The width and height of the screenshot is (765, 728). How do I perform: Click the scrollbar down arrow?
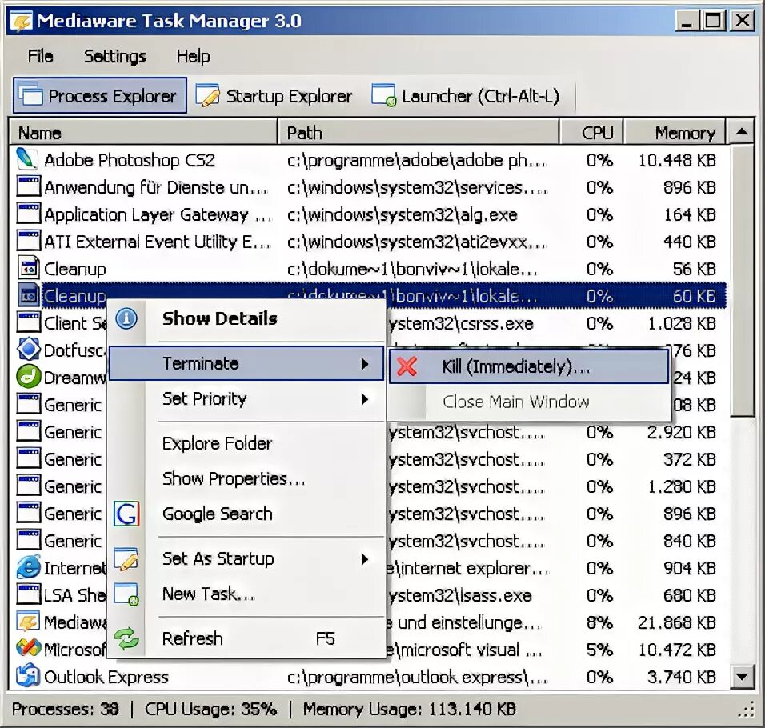[742, 676]
